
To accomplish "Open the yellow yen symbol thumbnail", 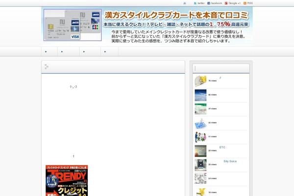I will point(200,192).
